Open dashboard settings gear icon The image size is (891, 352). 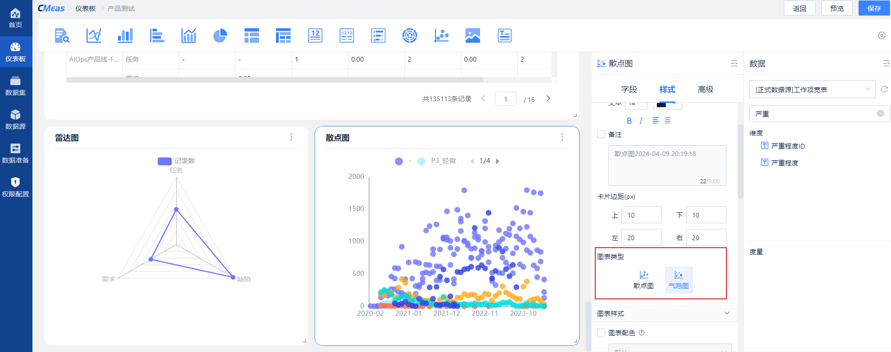point(882,36)
